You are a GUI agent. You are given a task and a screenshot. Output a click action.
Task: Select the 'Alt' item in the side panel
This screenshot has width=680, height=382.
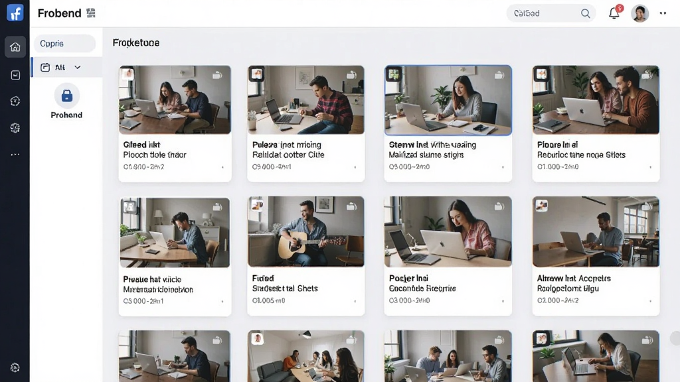tap(67, 68)
